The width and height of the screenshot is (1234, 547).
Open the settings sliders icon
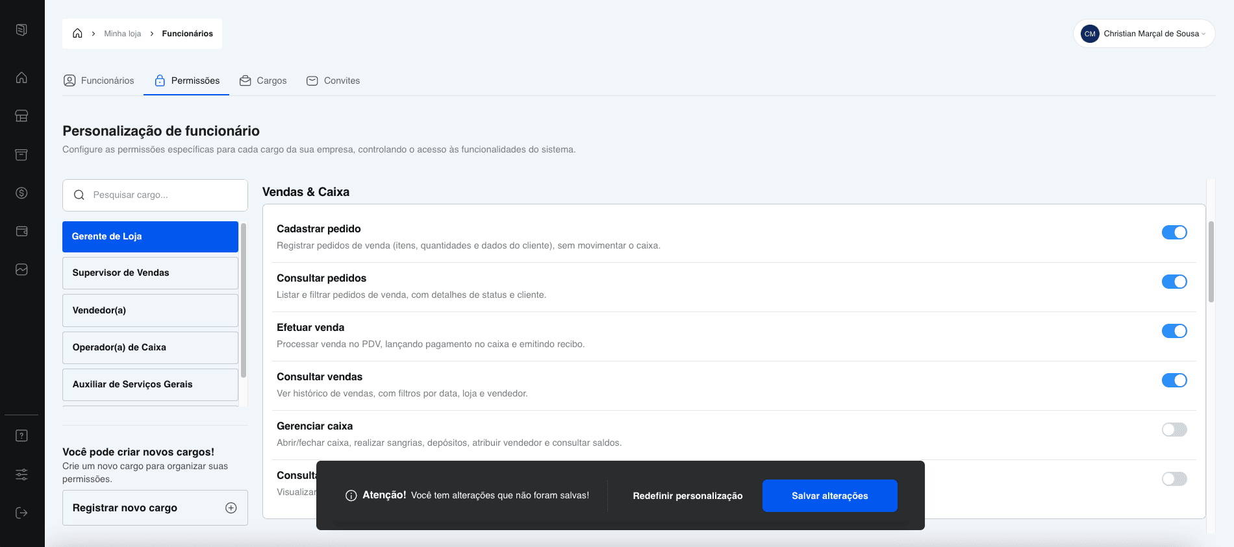(21, 474)
